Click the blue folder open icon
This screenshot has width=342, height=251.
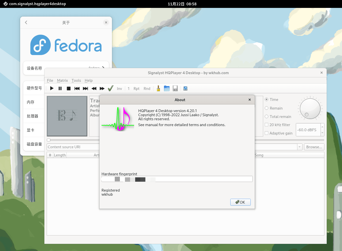point(167,88)
